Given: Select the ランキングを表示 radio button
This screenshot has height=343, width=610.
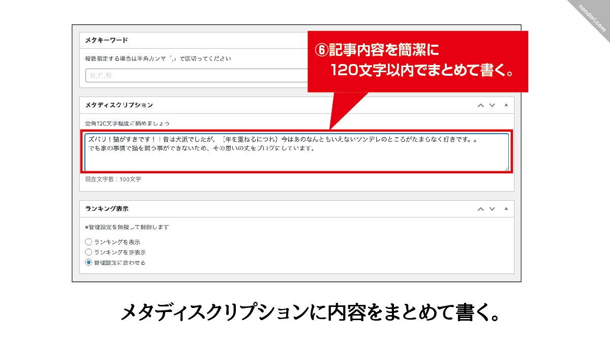Looking at the screenshot, I should pyautogui.click(x=88, y=242).
